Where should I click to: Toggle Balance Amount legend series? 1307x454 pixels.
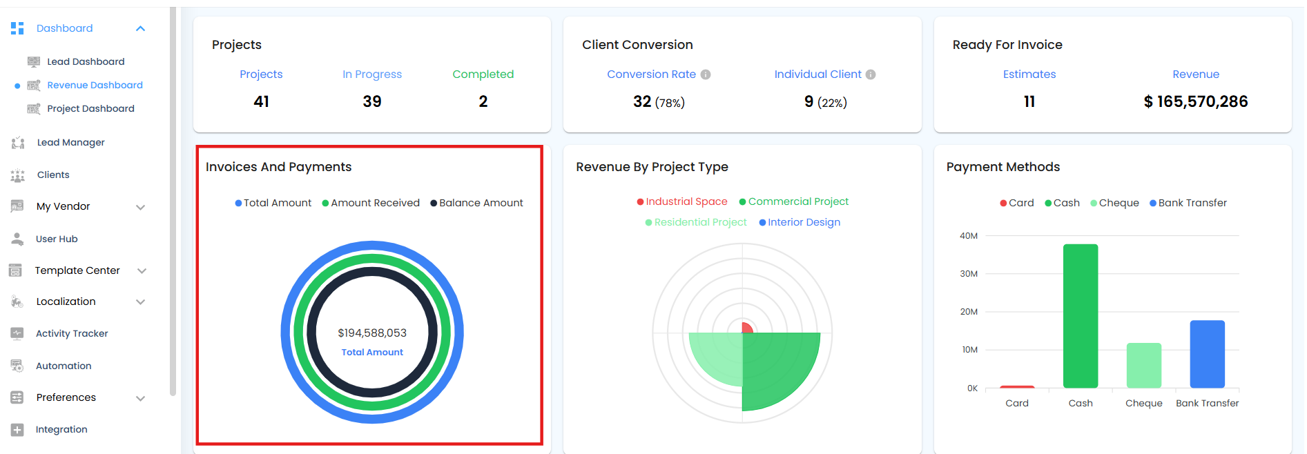[476, 203]
